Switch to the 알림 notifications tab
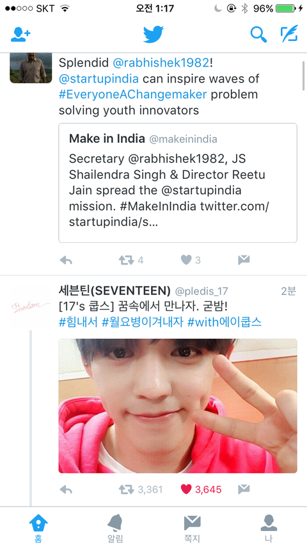307x547 pixels. [115, 528]
